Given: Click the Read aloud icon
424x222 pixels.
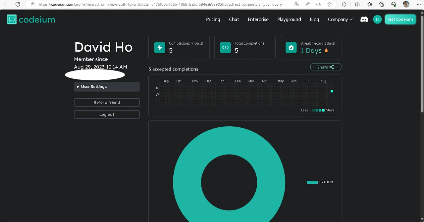Looking at the screenshot, I should click(308, 4).
